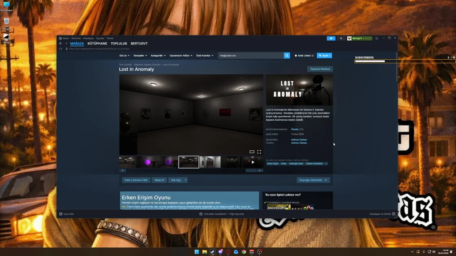
Task: Open the Steam menu
Action: [x=64, y=38]
